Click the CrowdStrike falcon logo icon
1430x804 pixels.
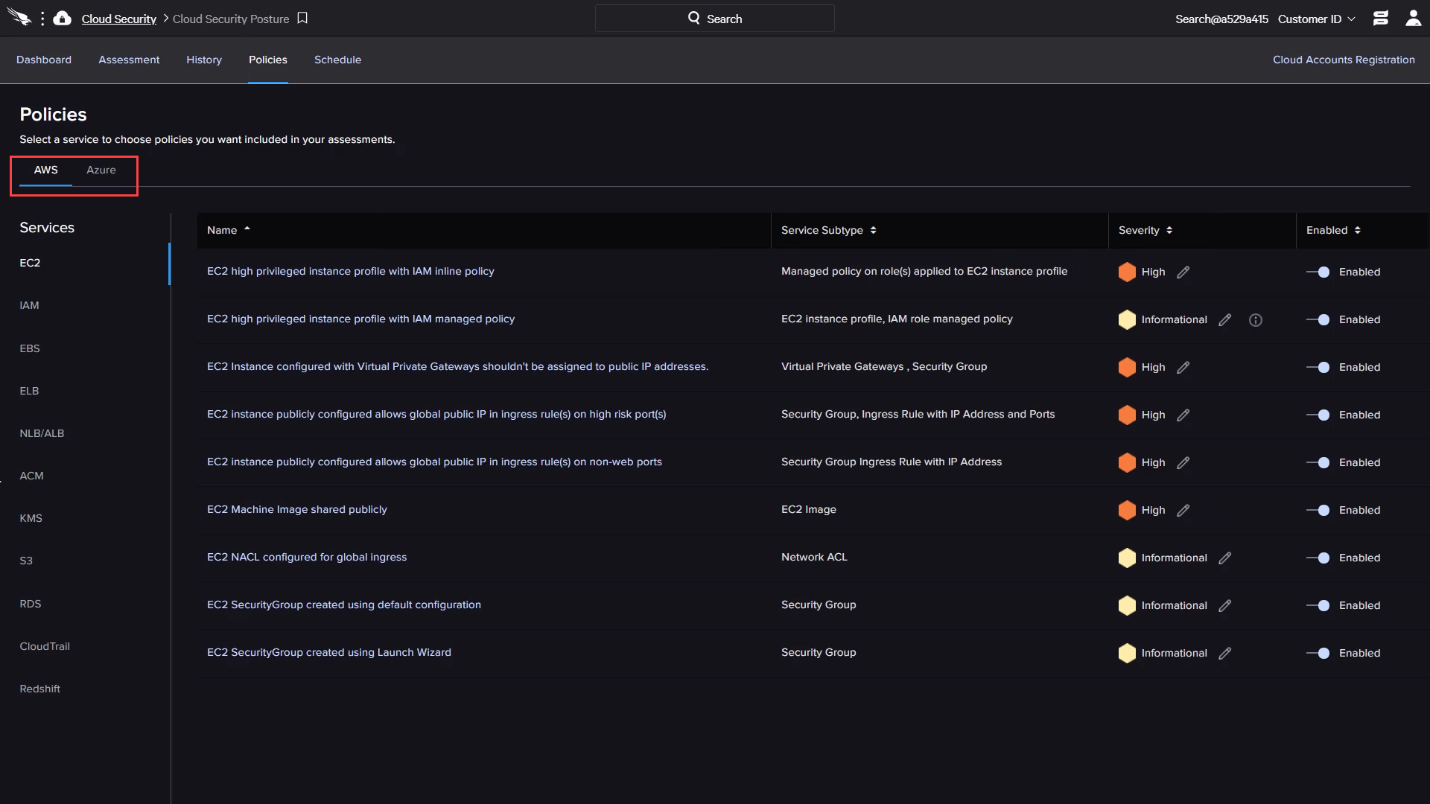20,18
